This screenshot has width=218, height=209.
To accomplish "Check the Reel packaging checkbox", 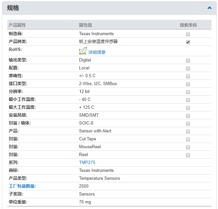I will point(188,155).
